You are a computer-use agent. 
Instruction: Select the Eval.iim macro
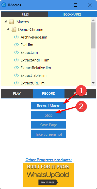click(27, 45)
